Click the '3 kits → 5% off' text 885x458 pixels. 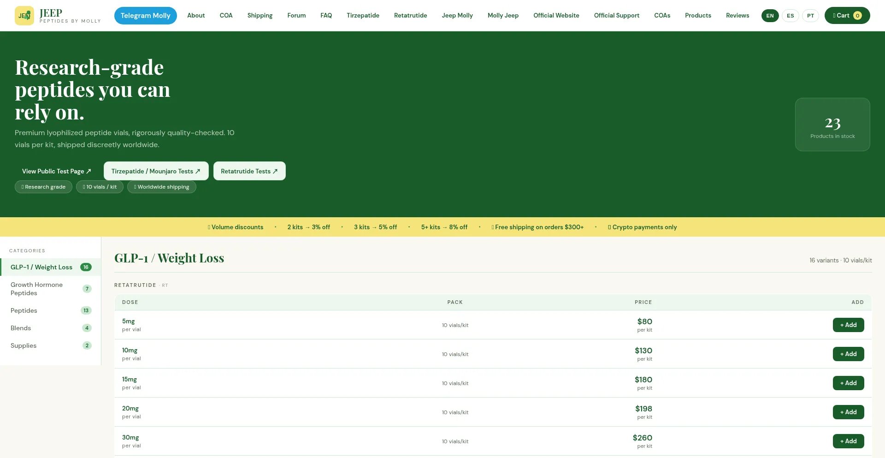(376, 227)
